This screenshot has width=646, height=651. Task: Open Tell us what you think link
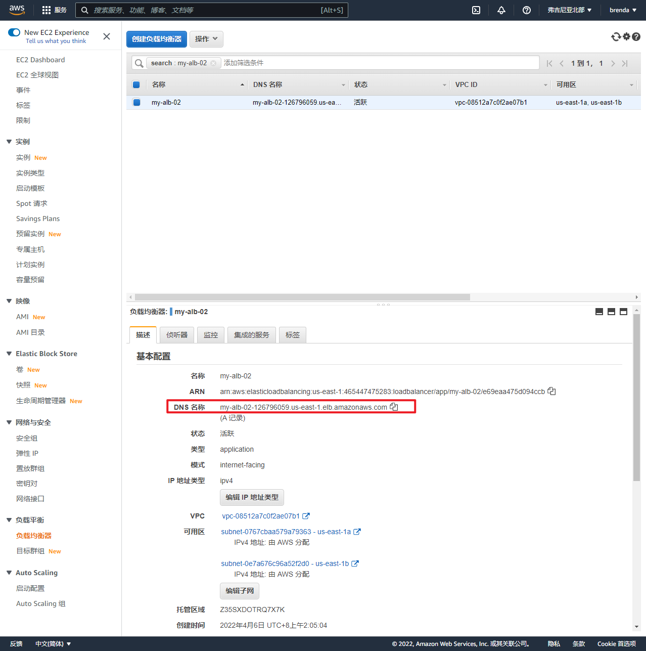tap(56, 41)
